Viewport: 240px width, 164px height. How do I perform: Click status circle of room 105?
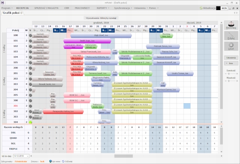(x=30, y=63)
